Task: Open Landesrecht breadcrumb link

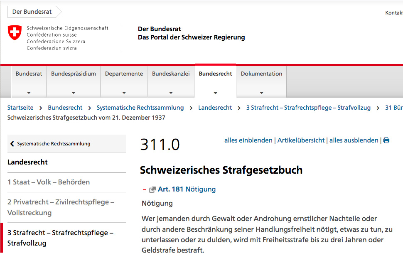Action: click(215, 108)
